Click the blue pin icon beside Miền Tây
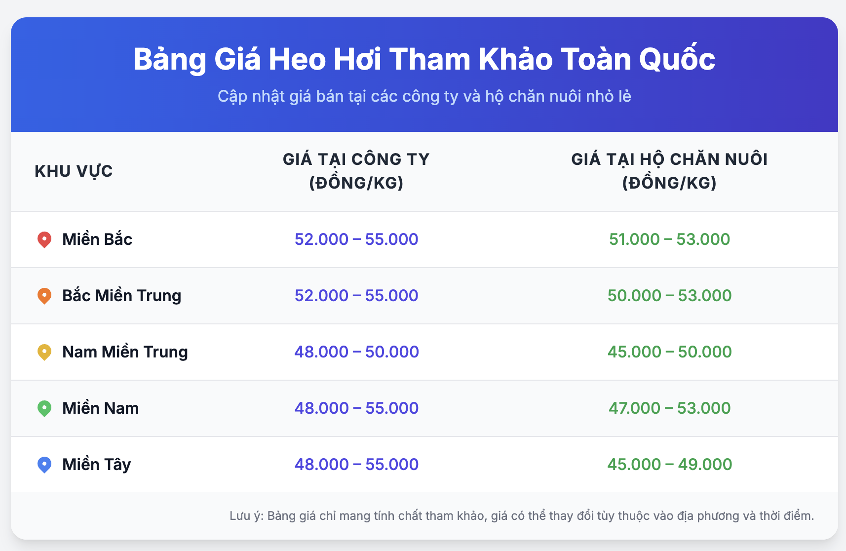This screenshot has width=846, height=551. [44, 465]
